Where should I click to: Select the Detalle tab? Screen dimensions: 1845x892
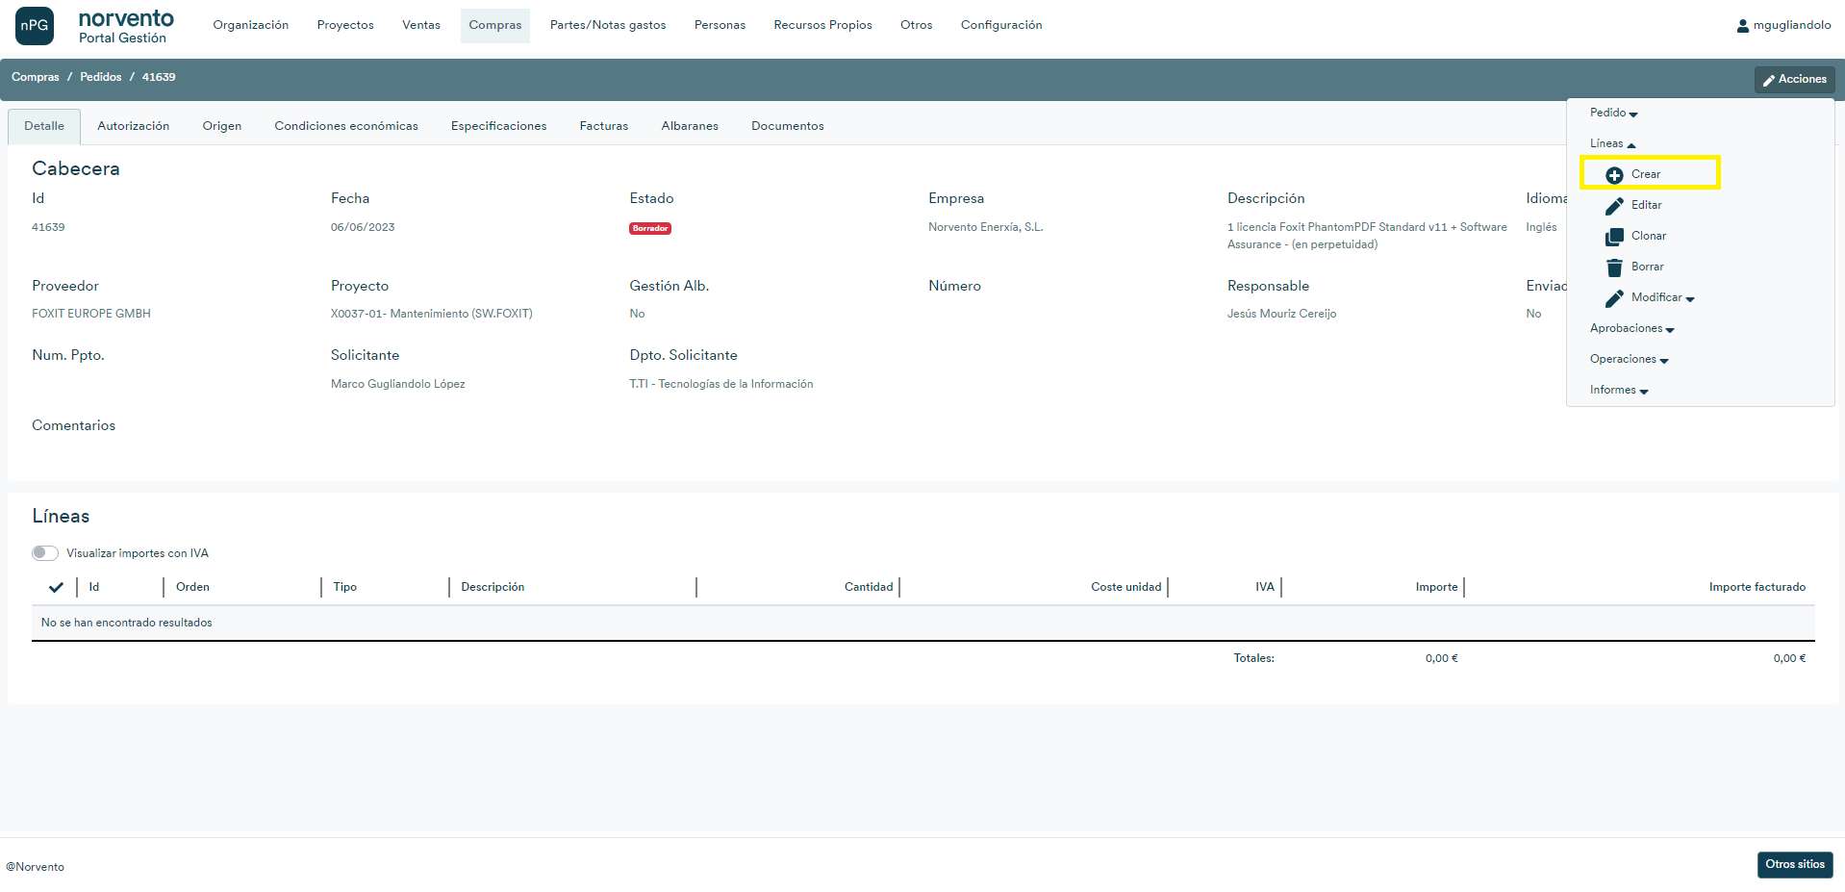point(44,126)
